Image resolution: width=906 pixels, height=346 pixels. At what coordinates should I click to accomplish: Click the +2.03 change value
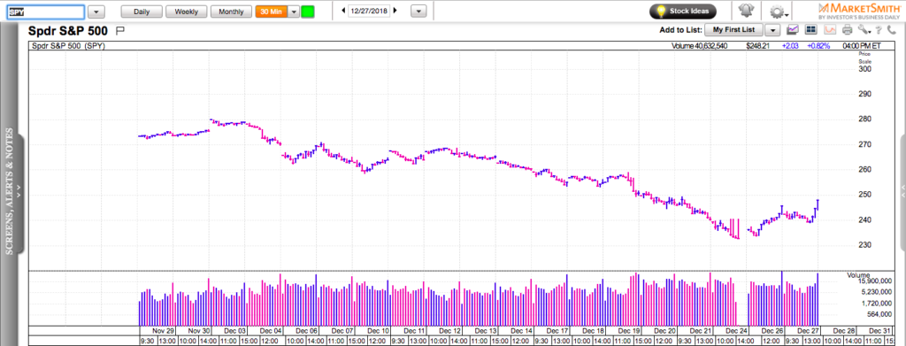(x=789, y=46)
